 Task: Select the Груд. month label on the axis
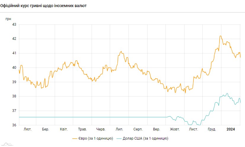212,129
